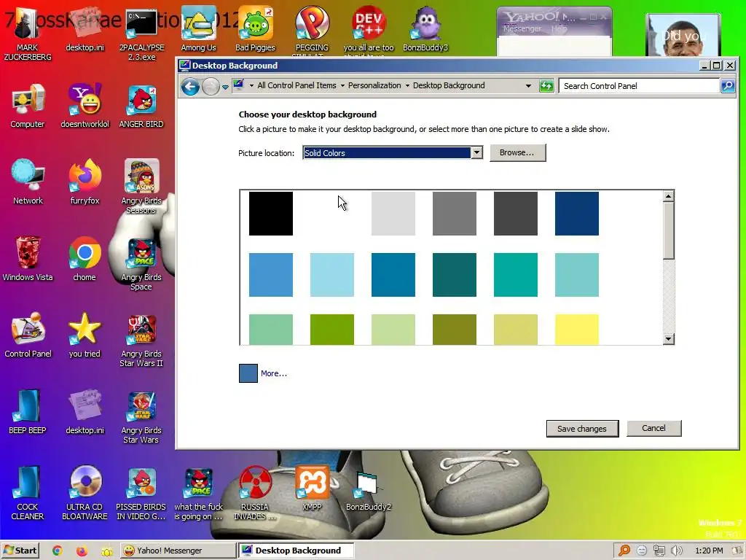Select the BonziBuddy3 desktop icon
This screenshot has height=560, width=746.
425,29
